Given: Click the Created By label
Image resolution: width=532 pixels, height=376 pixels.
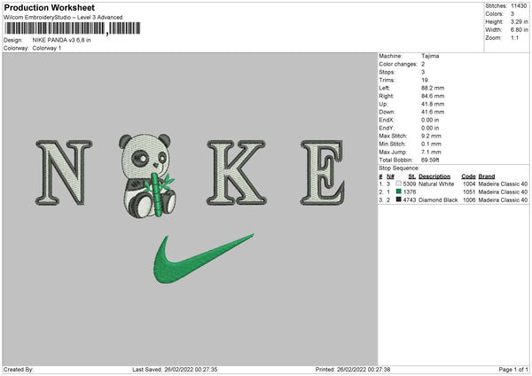Looking at the screenshot, I should point(19,369).
